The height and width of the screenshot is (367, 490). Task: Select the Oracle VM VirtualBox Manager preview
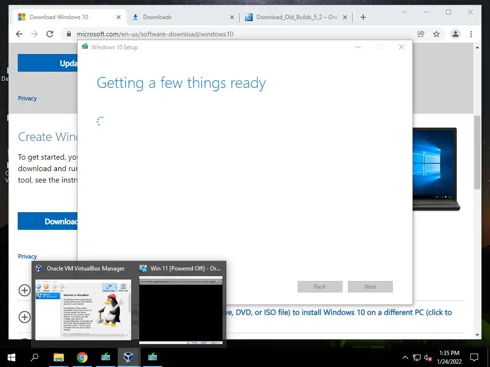[83, 304]
